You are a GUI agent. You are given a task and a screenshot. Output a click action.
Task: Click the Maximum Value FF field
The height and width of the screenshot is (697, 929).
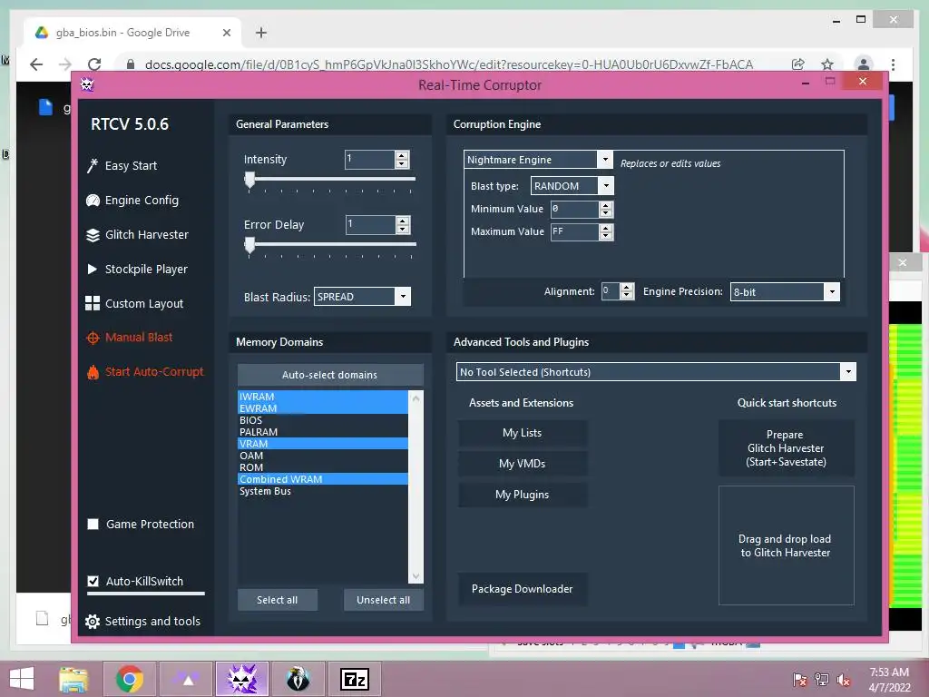[574, 231]
